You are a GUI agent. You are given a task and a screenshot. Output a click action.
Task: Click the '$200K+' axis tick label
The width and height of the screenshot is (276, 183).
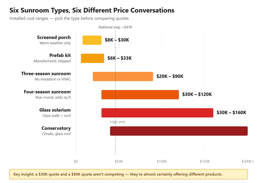point(247,162)
